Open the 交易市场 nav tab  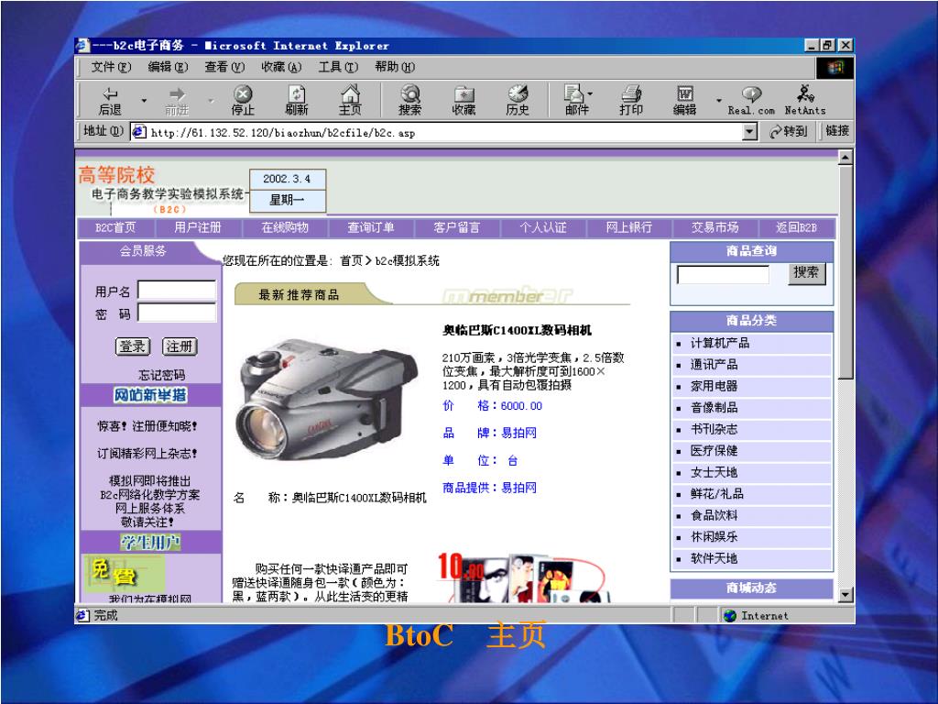tap(714, 227)
